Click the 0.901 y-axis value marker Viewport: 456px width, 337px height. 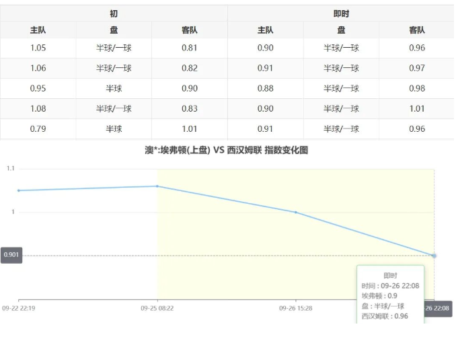click(x=11, y=256)
